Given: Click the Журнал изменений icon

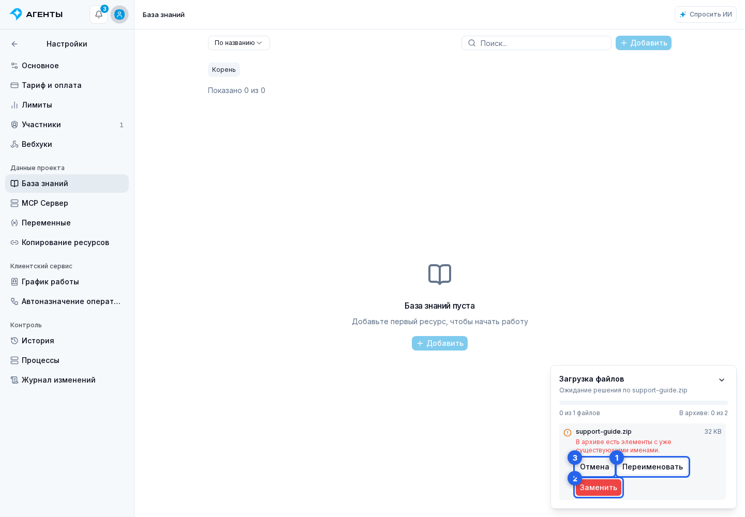Looking at the screenshot, I should (x=14, y=380).
